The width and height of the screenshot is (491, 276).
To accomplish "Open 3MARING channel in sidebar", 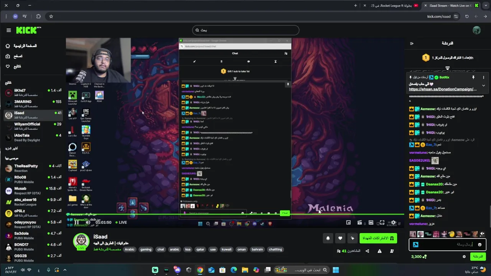I will pos(33,104).
